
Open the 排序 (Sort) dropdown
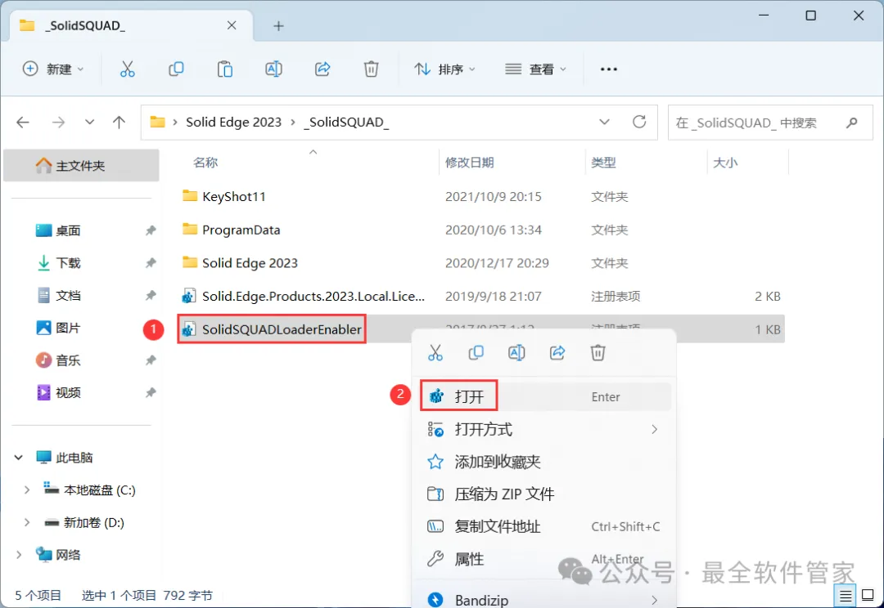click(444, 69)
